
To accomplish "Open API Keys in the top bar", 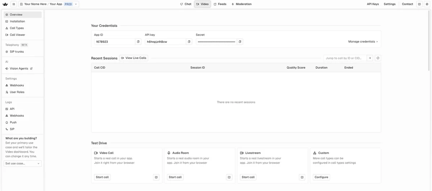I will pyautogui.click(x=373, y=4).
